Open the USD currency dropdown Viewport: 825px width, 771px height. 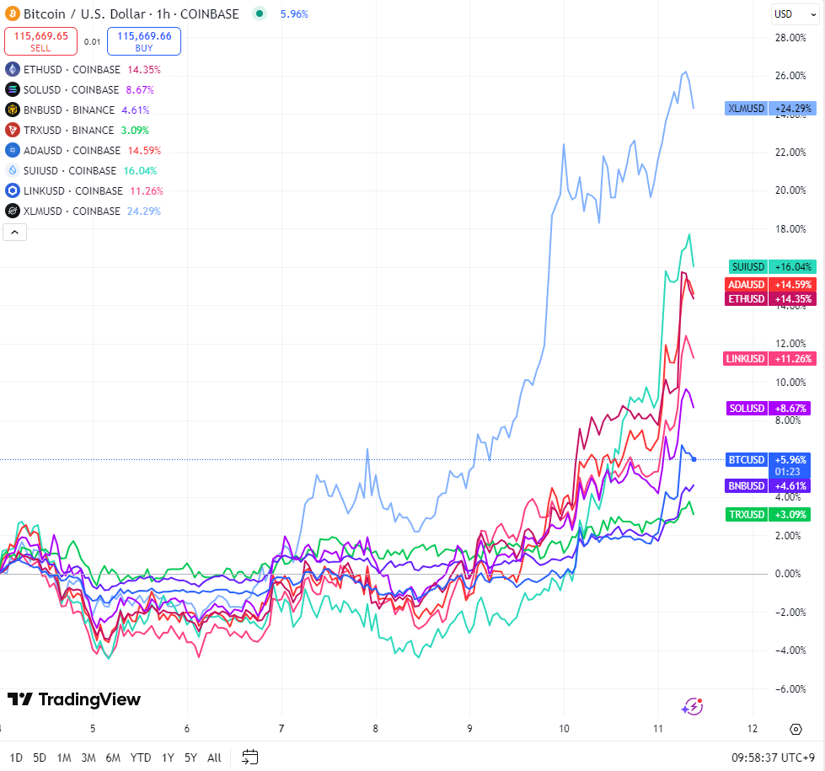click(x=795, y=14)
